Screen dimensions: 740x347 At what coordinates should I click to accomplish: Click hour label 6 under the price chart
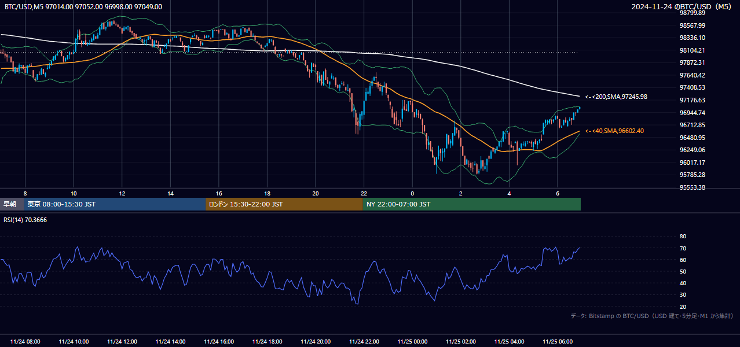[558, 193]
